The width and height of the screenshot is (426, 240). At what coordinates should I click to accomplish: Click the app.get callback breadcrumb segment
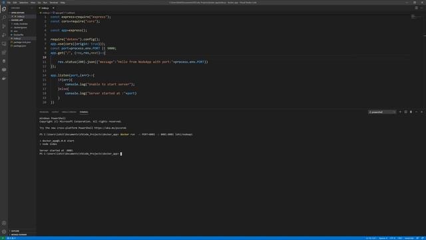(x=65, y=13)
